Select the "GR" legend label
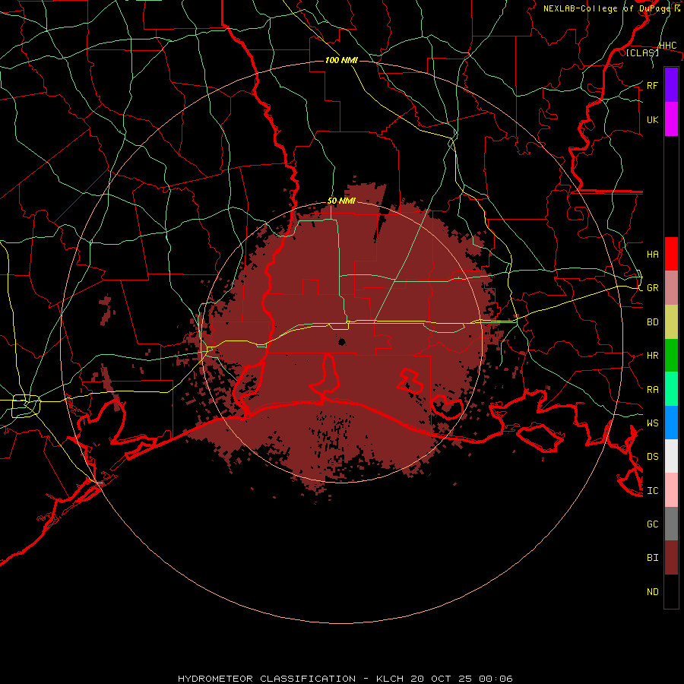 (652, 288)
